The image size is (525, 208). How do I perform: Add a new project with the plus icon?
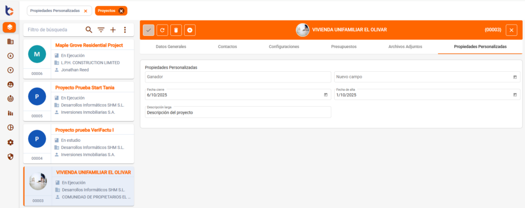tap(113, 30)
